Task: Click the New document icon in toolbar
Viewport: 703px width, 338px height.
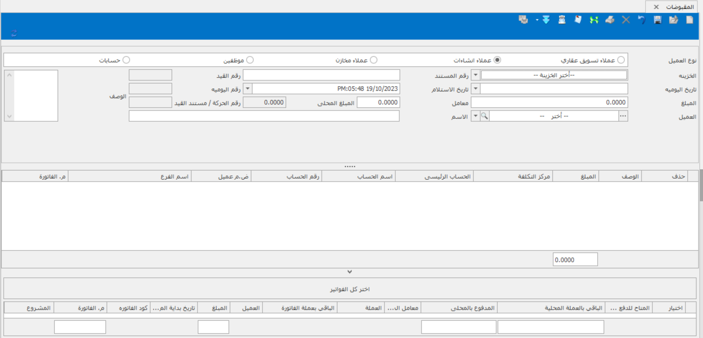Action: (690, 20)
